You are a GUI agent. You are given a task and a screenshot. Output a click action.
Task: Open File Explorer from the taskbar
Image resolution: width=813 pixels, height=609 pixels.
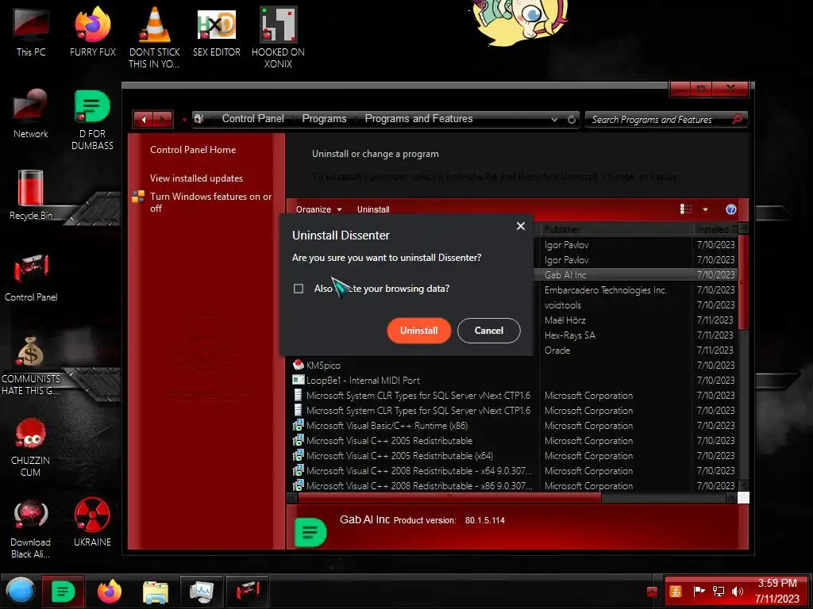click(155, 592)
